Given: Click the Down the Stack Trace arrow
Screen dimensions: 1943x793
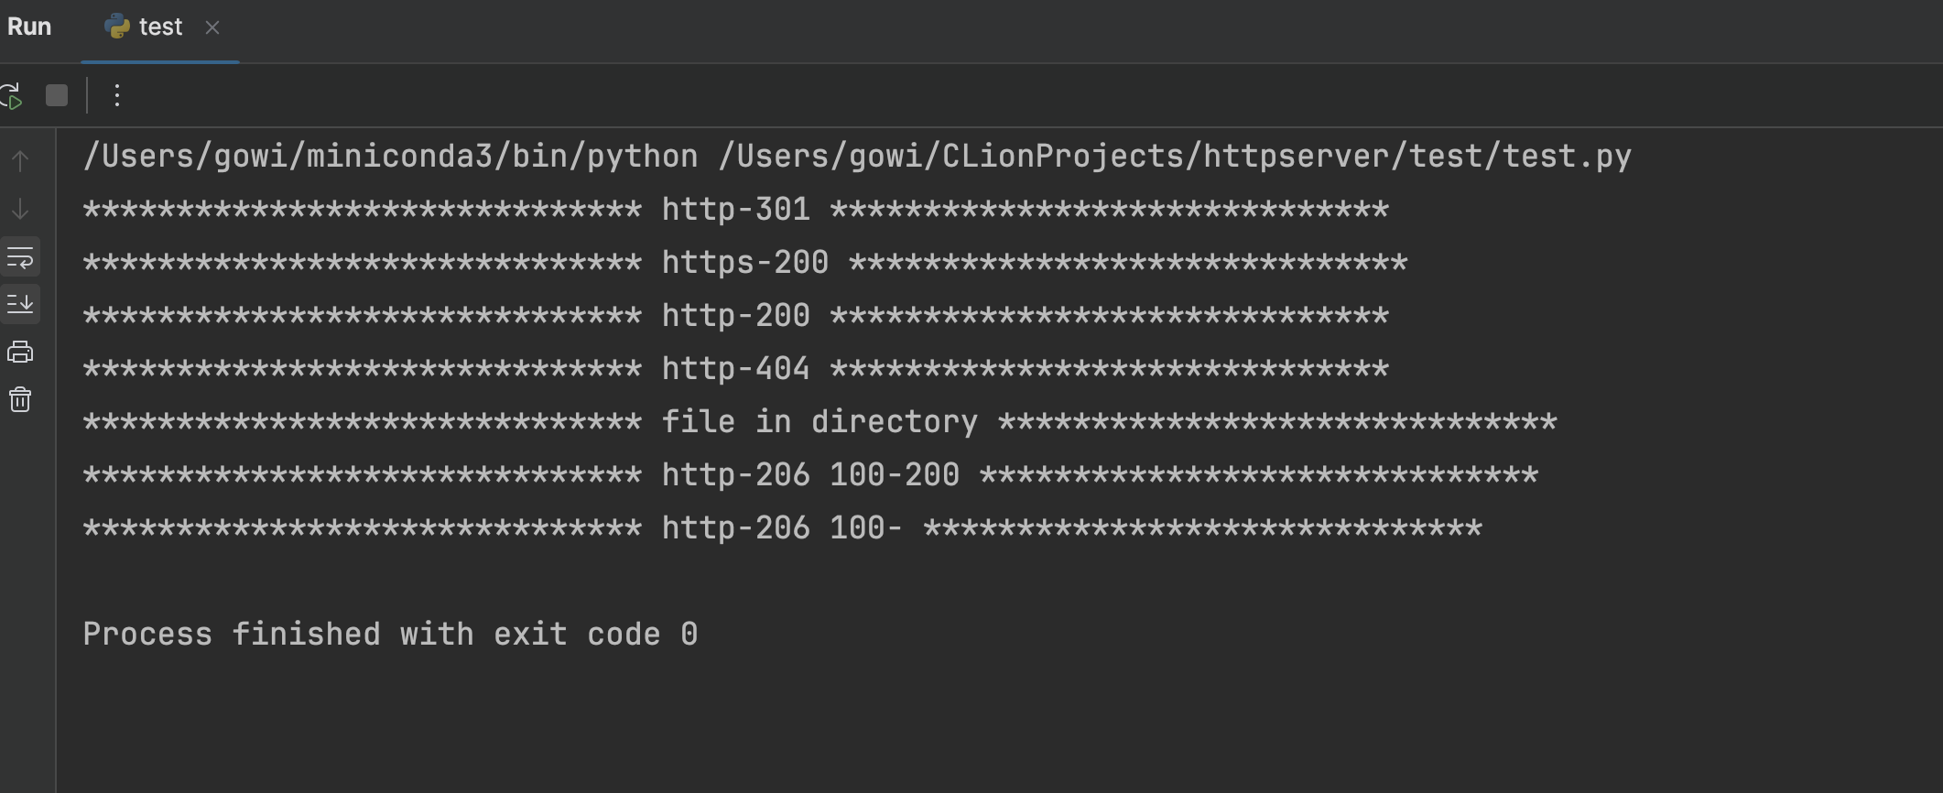Looking at the screenshot, I should [20, 210].
